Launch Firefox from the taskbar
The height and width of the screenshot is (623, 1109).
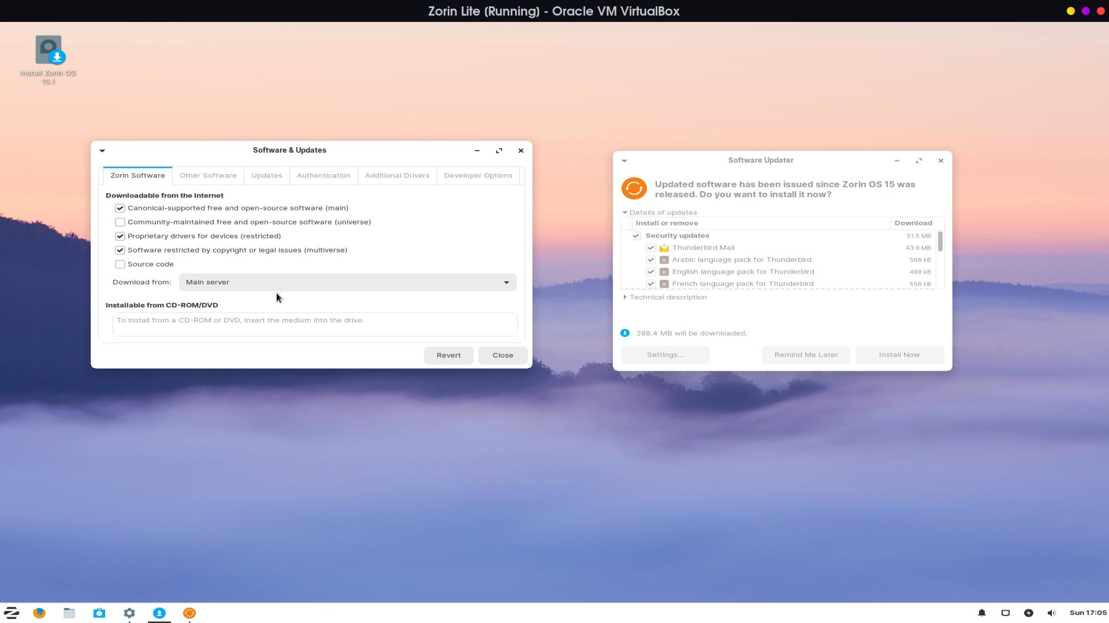[x=39, y=613]
